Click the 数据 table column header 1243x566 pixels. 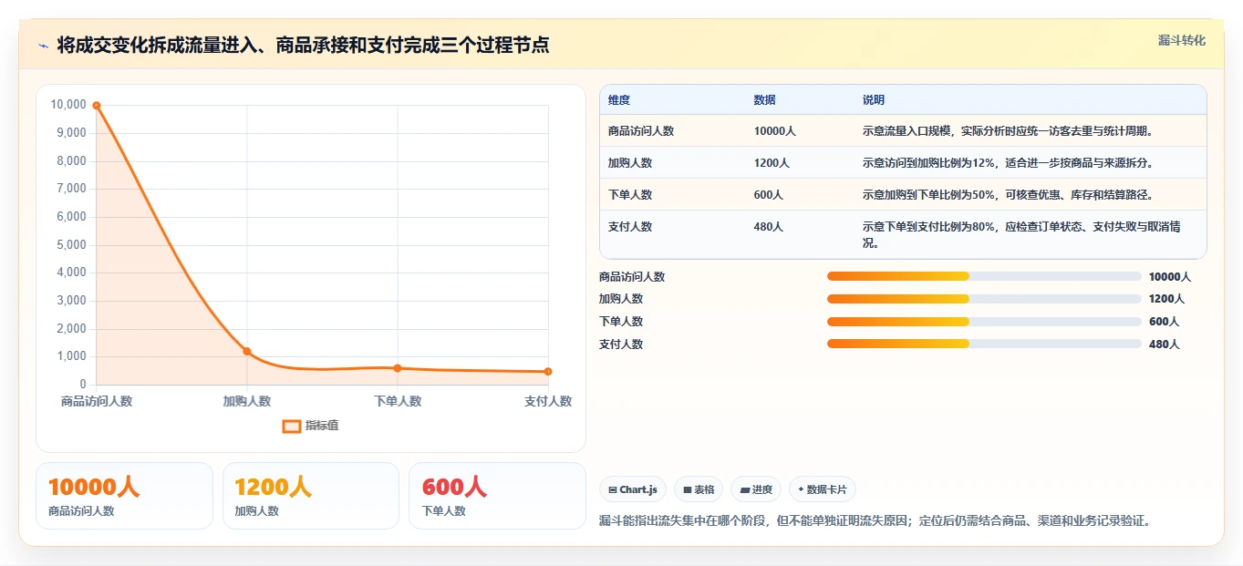[765, 100]
